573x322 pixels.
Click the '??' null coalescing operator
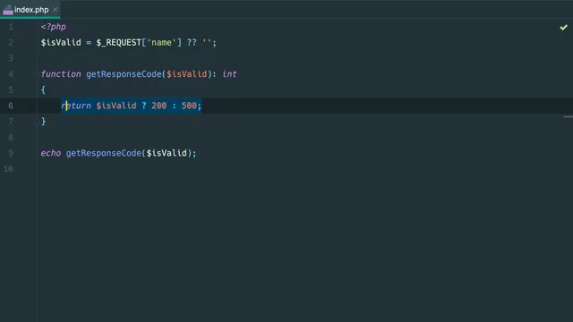(192, 43)
